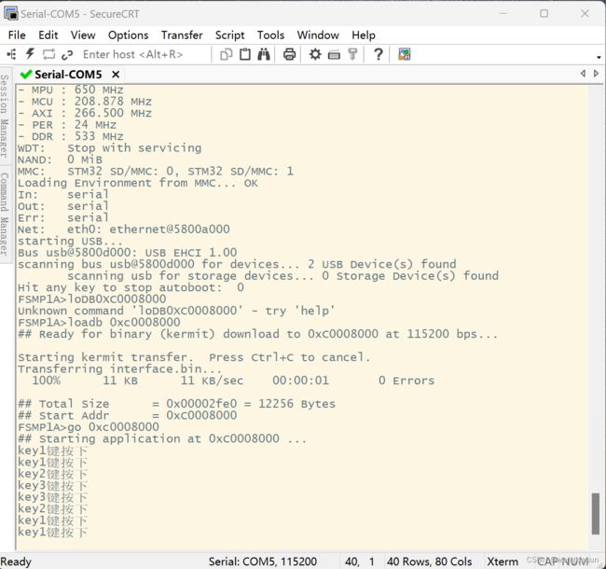Open the View menu
The width and height of the screenshot is (606, 569).
83,35
